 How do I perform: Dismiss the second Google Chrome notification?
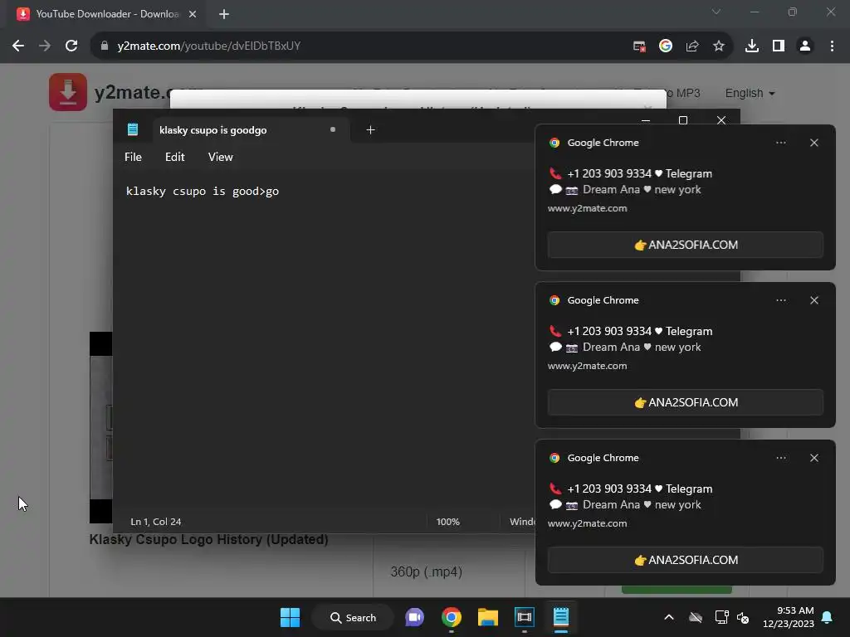pos(814,300)
